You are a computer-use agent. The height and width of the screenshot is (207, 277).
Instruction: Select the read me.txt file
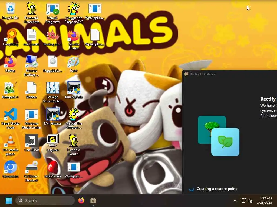pos(31,37)
